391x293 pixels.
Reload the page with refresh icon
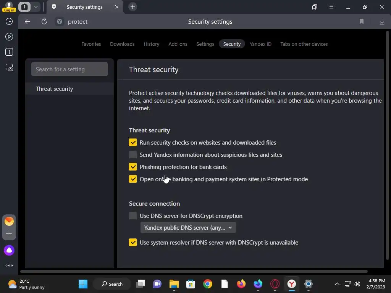click(x=44, y=22)
